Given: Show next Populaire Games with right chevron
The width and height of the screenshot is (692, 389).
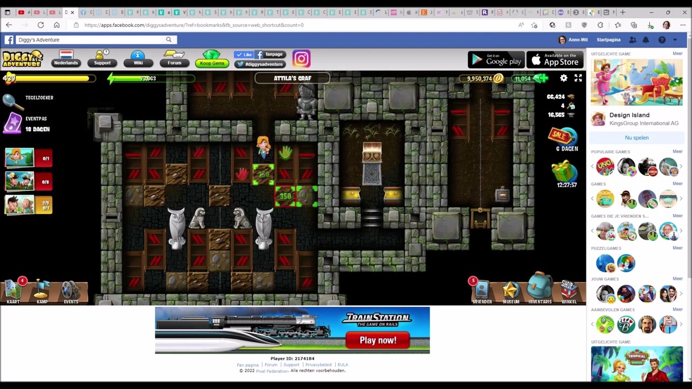Looking at the screenshot, I should tap(681, 167).
